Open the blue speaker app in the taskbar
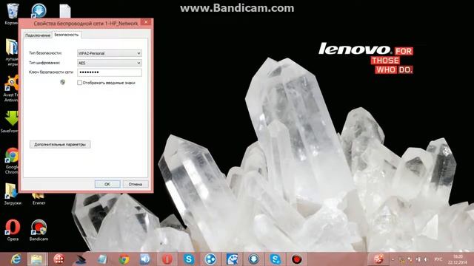The width and height of the screenshot is (474, 266). pos(145,259)
